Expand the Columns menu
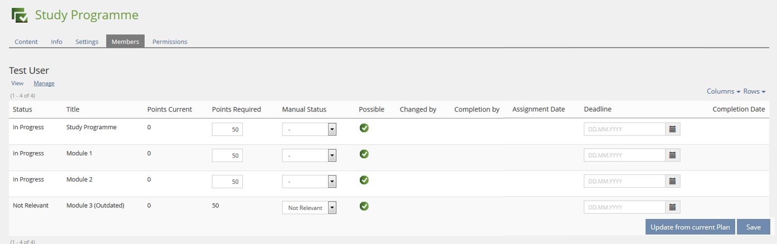 (724, 91)
